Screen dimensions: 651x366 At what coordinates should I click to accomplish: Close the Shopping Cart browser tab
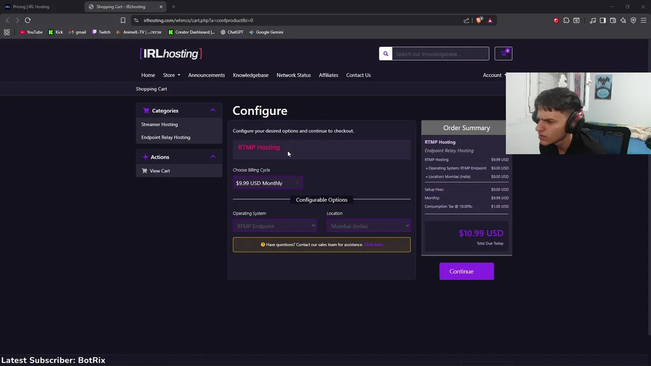161,7
